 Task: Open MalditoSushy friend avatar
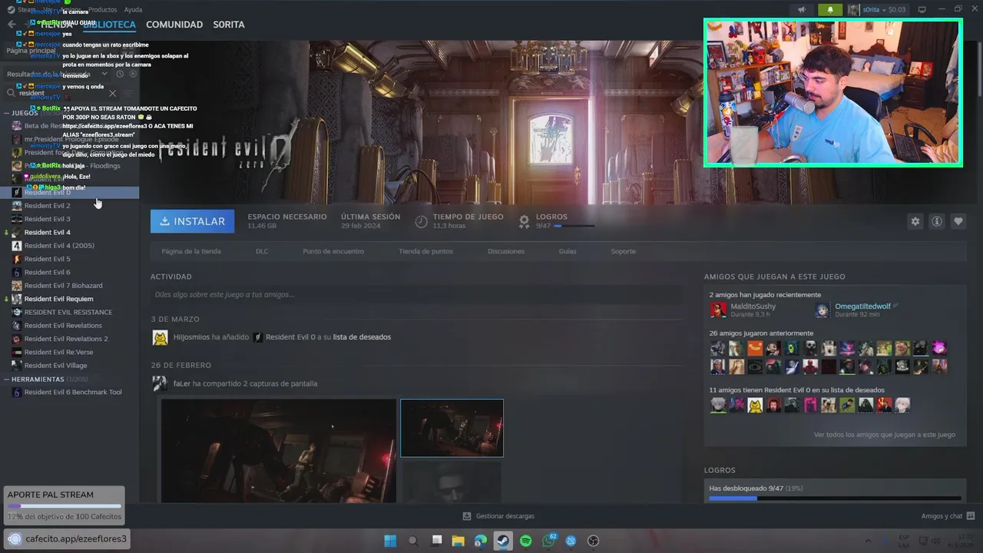click(x=718, y=310)
